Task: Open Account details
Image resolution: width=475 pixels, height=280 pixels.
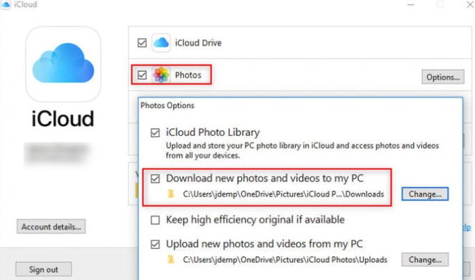Action: coord(51,226)
